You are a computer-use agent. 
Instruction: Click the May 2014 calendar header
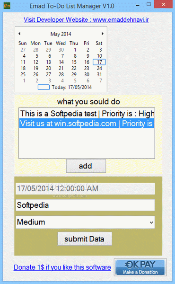click(x=61, y=34)
